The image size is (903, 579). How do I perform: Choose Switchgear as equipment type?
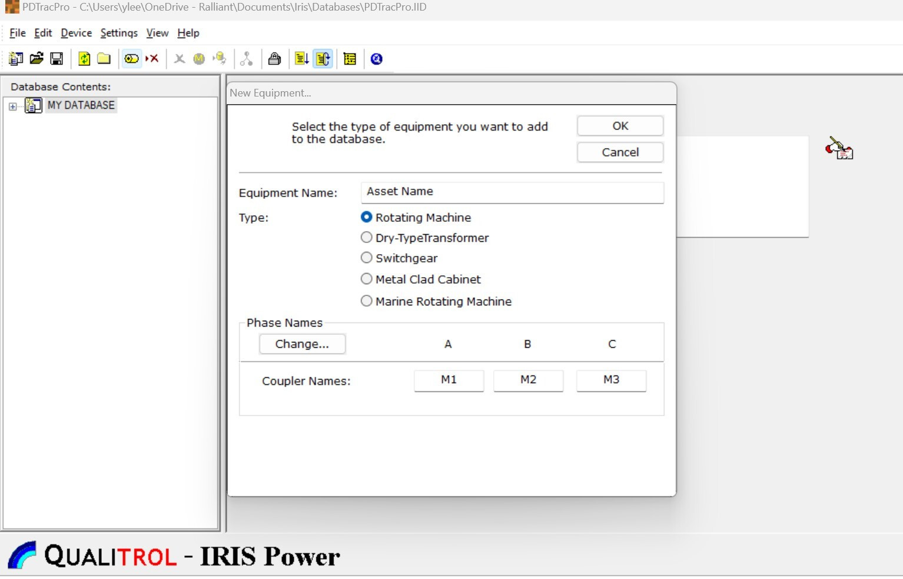[367, 258]
